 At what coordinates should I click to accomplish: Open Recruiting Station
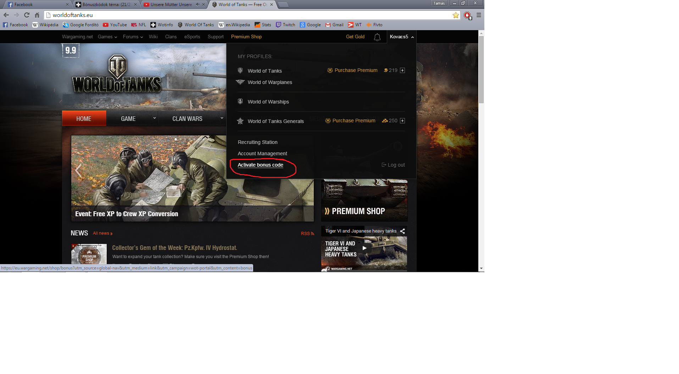click(258, 142)
